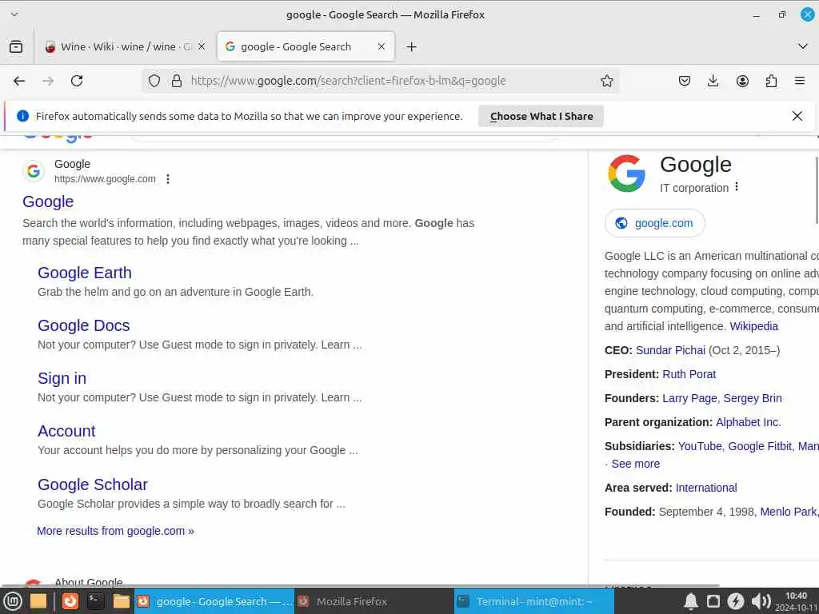This screenshot has height=614, width=819.
Task: Click the page vertical scrollbar
Action: click(817, 189)
